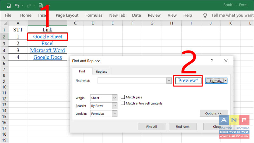Select column A header
This screenshot has width=254, height=143.
pyautogui.click(x=18, y=23)
